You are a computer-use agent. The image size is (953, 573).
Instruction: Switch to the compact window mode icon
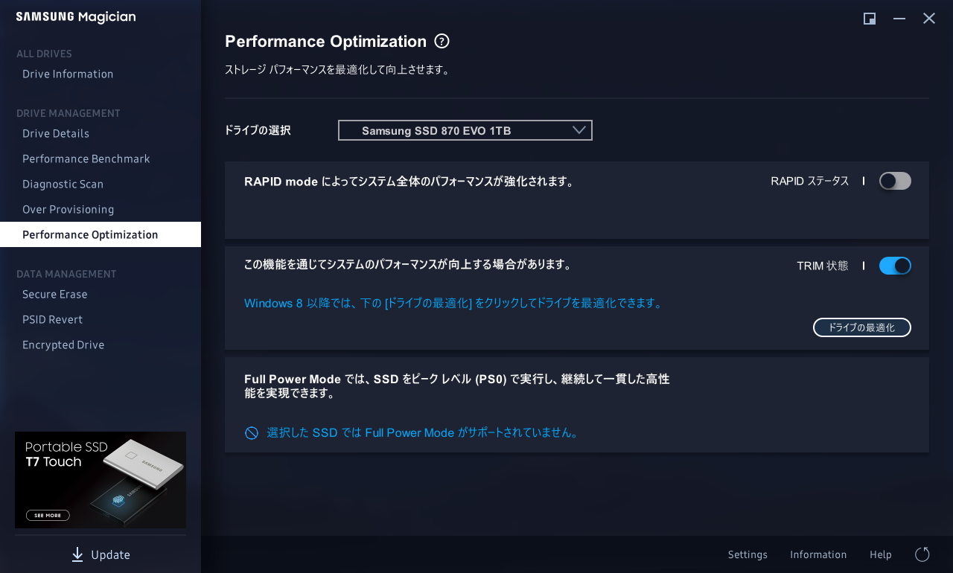click(870, 19)
